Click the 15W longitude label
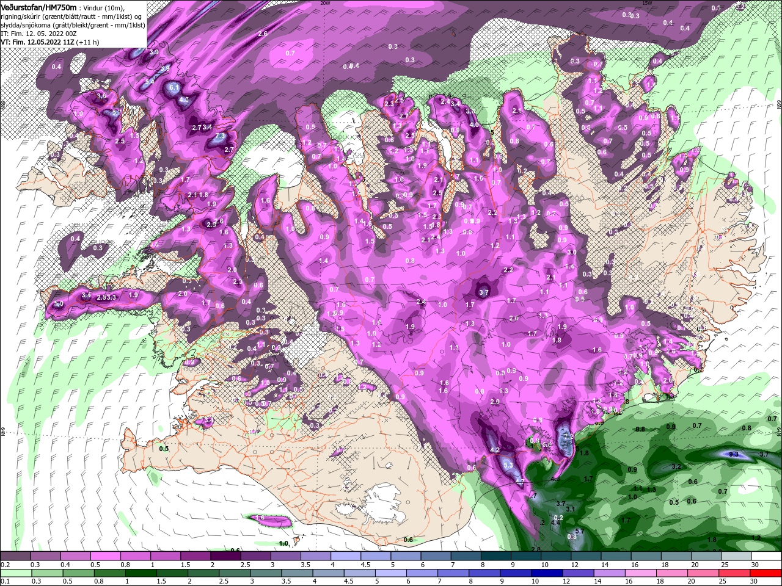 (x=647, y=3)
